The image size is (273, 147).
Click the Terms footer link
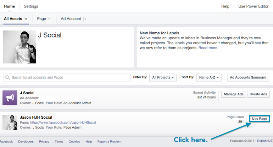pyautogui.click(x=59, y=142)
